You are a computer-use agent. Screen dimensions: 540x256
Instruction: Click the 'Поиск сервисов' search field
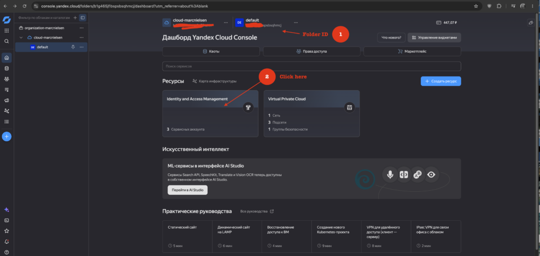click(x=312, y=66)
